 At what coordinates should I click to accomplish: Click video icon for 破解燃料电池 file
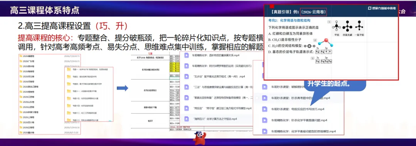[265, 87]
